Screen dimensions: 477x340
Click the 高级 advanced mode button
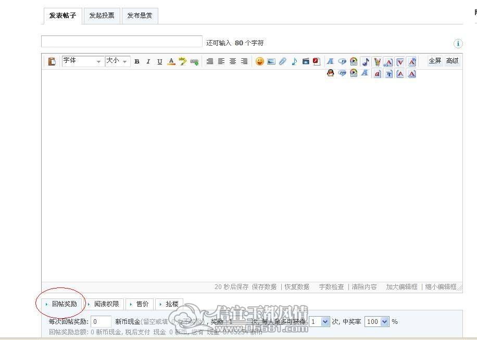pyautogui.click(x=453, y=61)
